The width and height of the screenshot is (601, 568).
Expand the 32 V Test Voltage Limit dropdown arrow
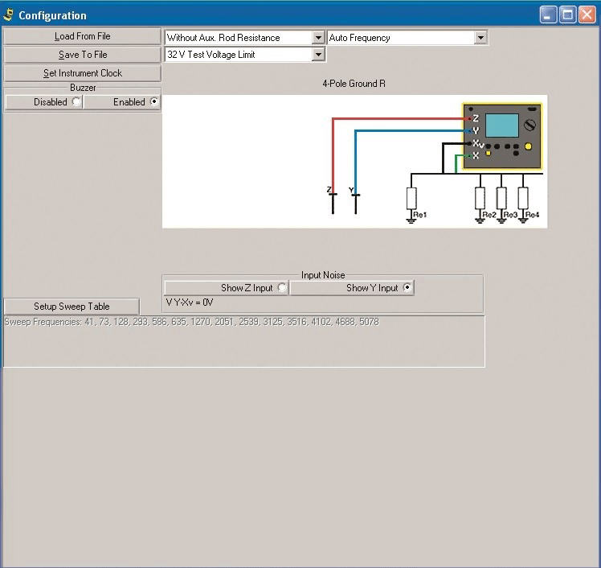(x=318, y=55)
